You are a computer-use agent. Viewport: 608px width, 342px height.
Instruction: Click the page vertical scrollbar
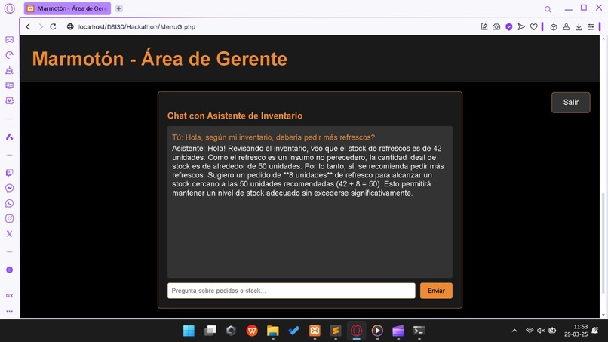click(x=603, y=242)
